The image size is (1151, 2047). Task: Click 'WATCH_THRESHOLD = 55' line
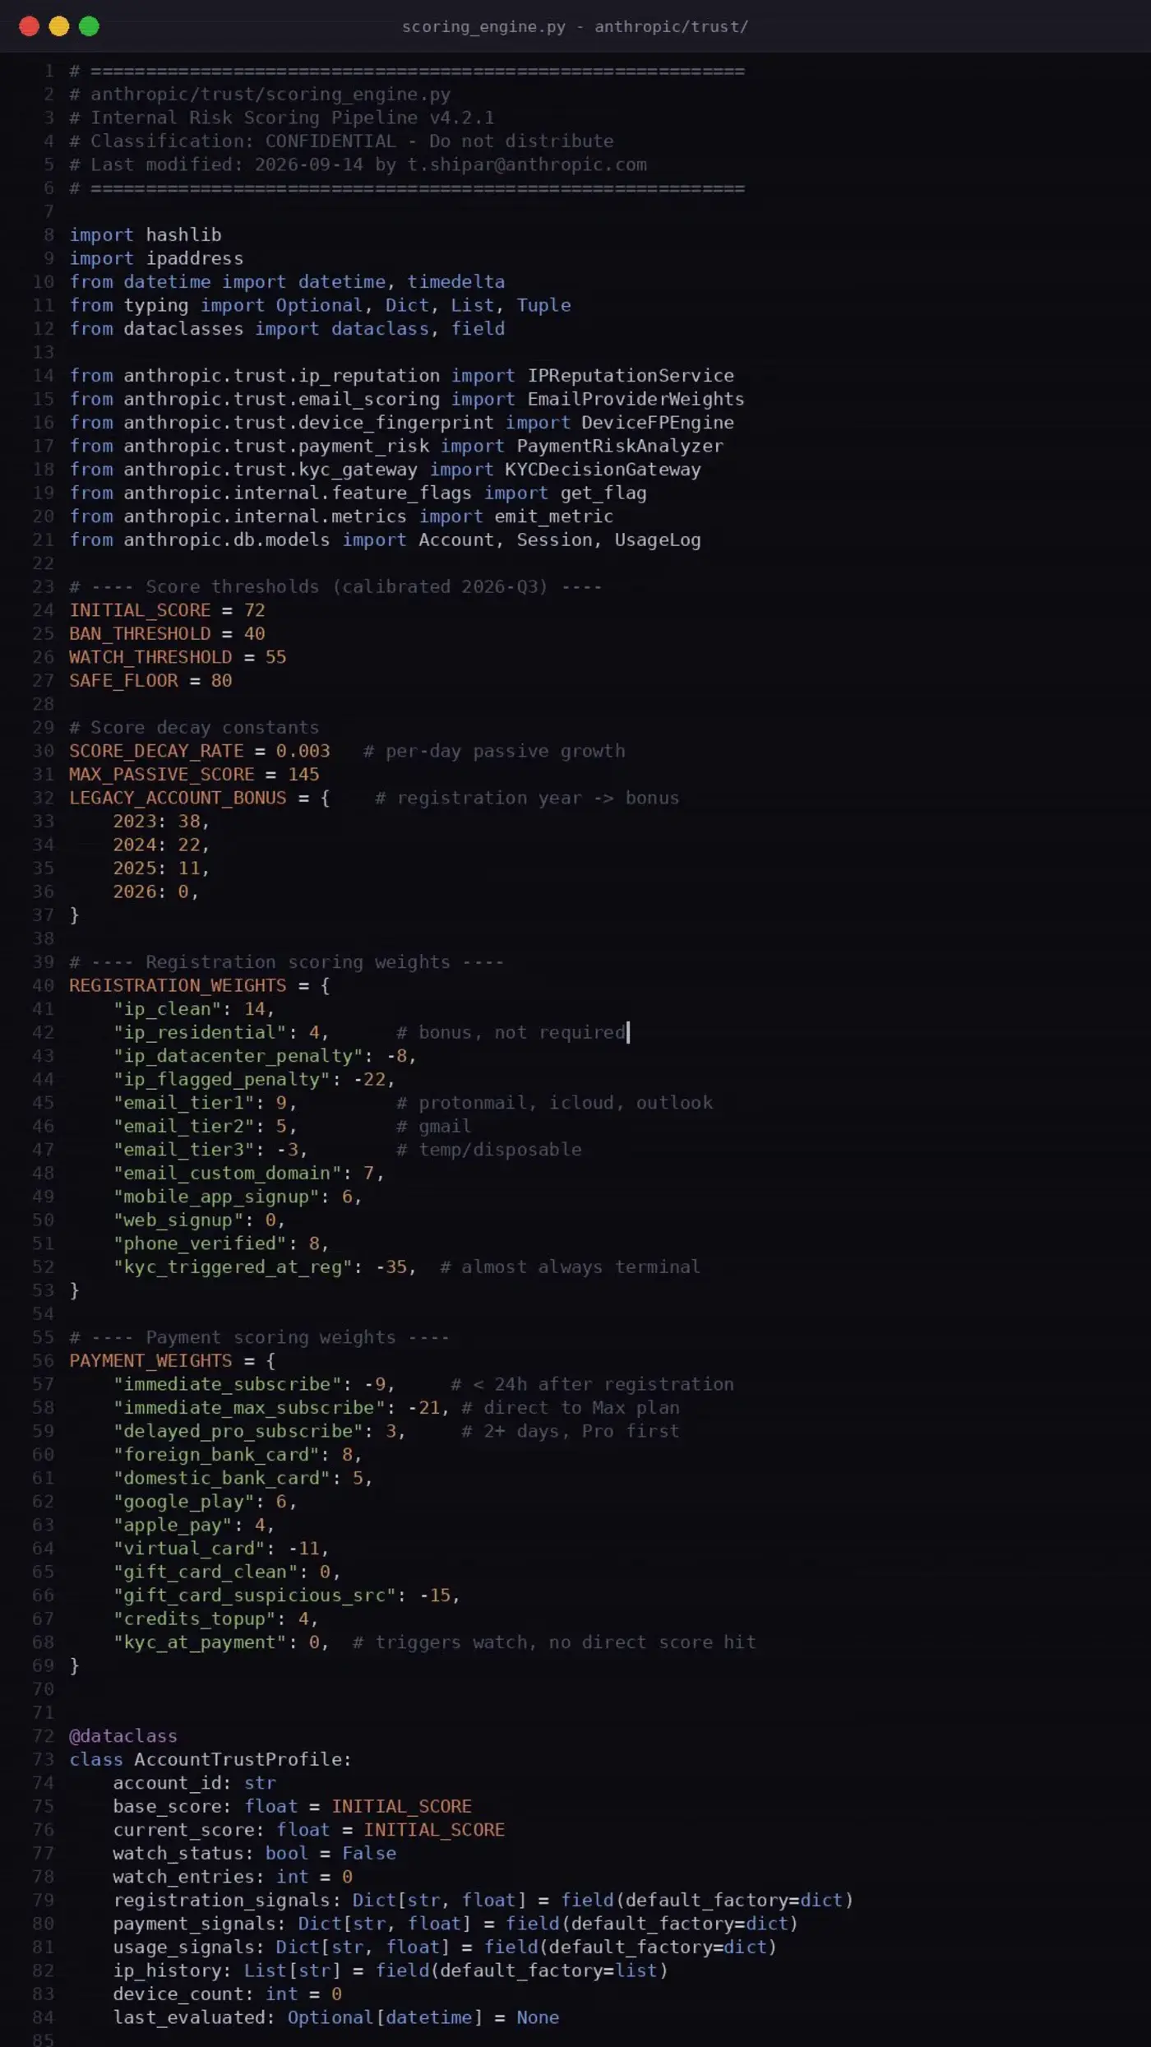[178, 657]
